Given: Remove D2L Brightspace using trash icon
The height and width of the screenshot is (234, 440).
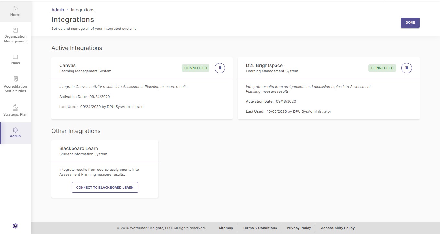Looking at the screenshot, I should coord(406,68).
